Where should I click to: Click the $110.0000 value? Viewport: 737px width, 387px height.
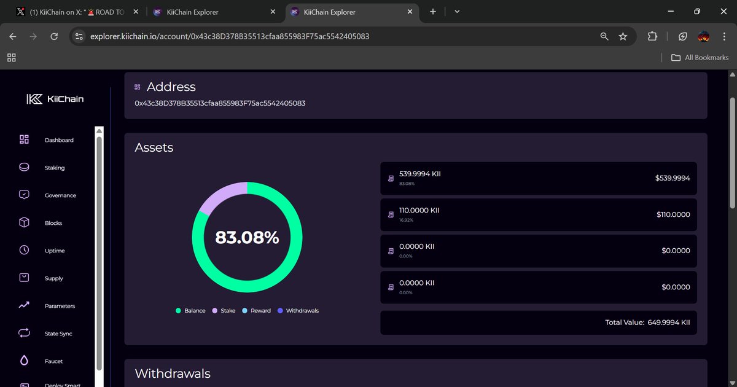(x=673, y=214)
